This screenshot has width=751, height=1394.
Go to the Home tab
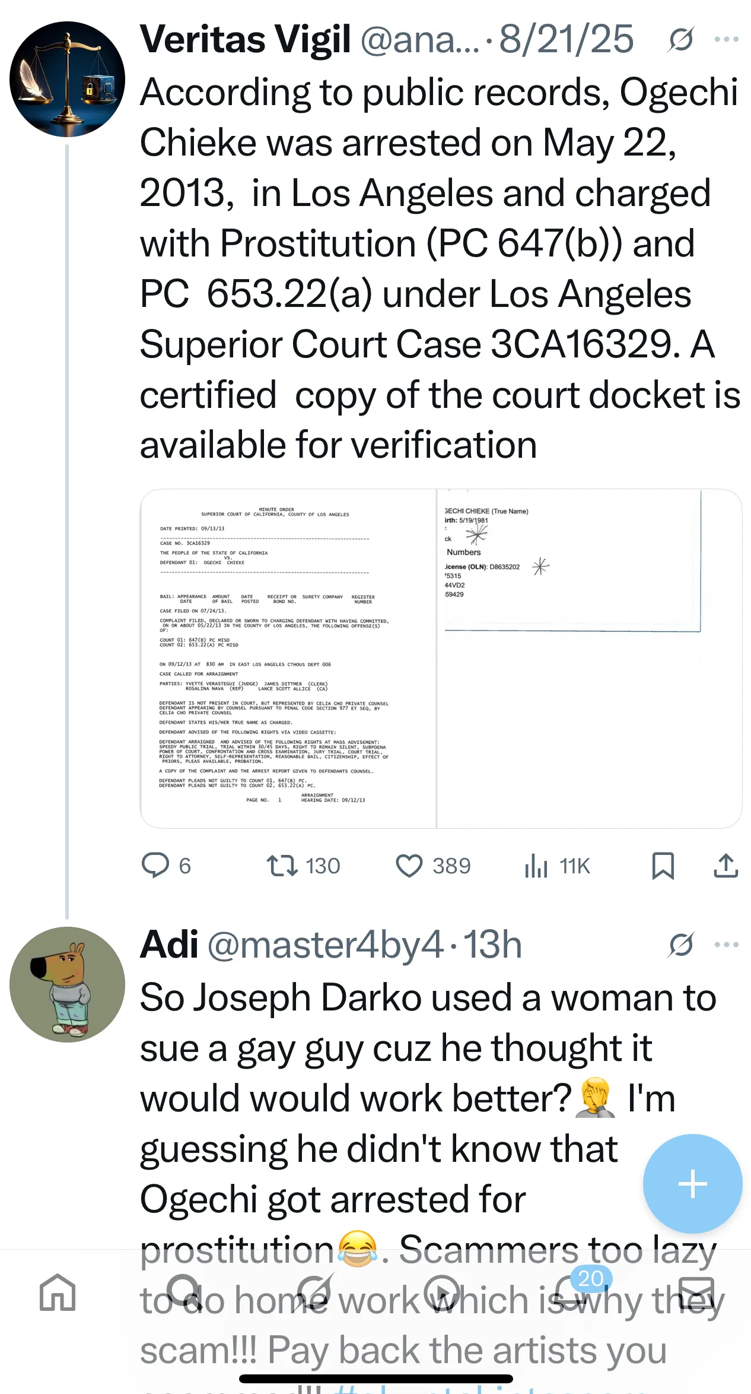pyautogui.click(x=58, y=1292)
